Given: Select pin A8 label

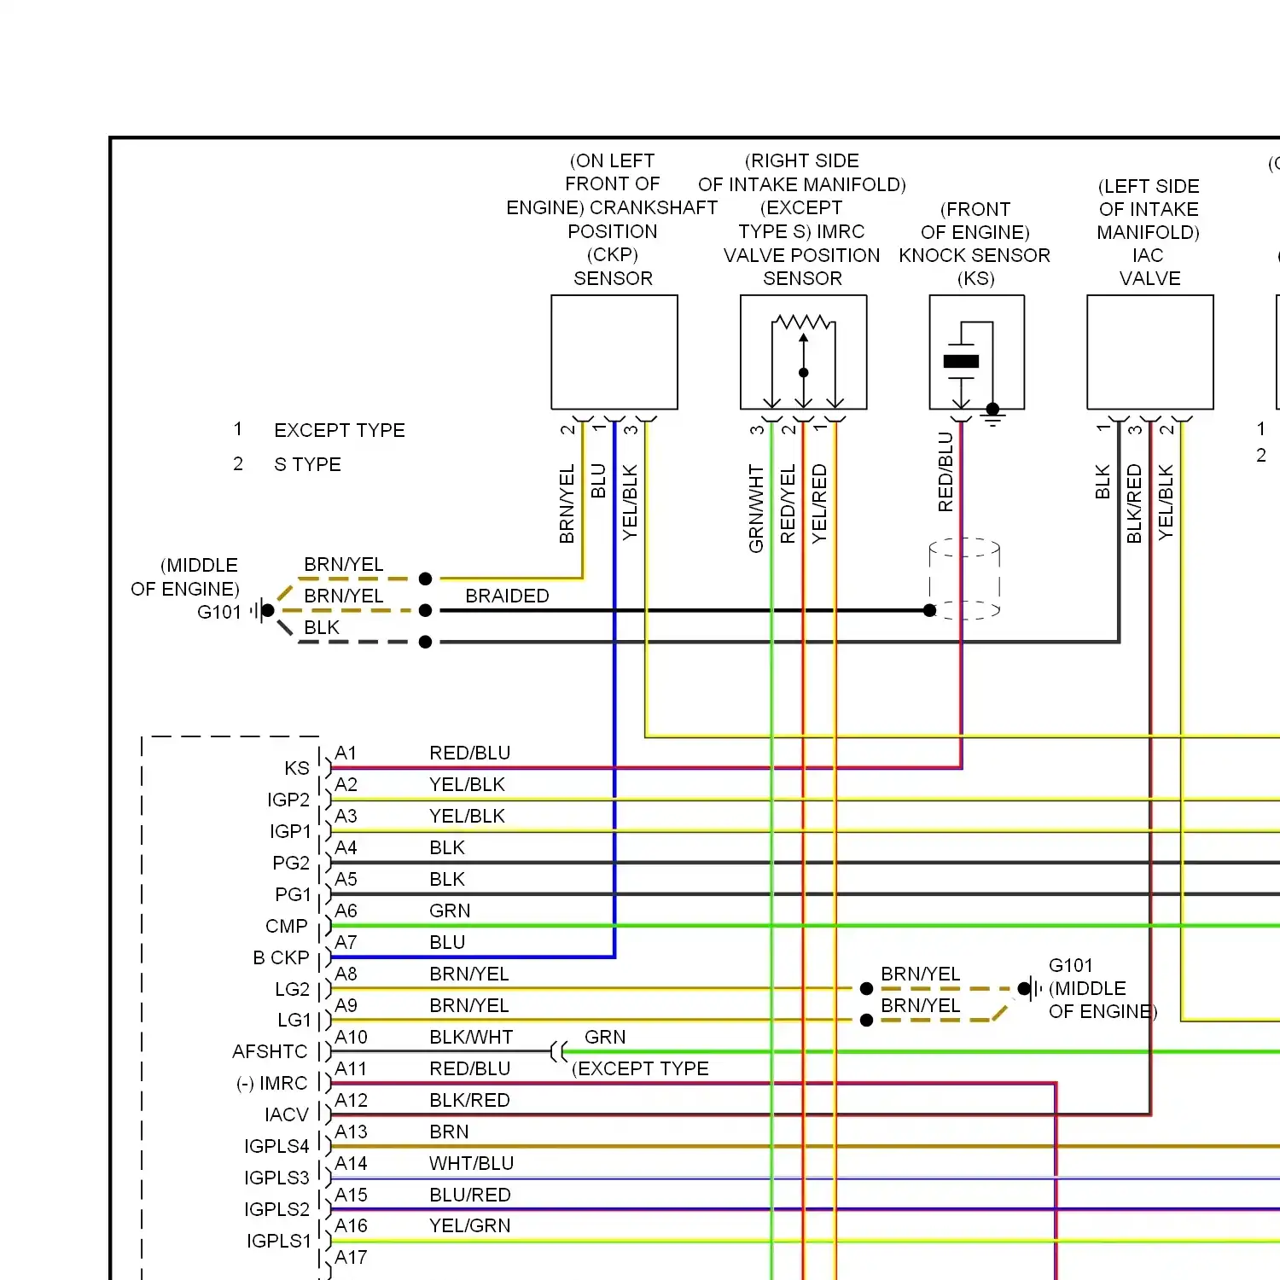Looking at the screenshot, I should click(x=346, y=974).
